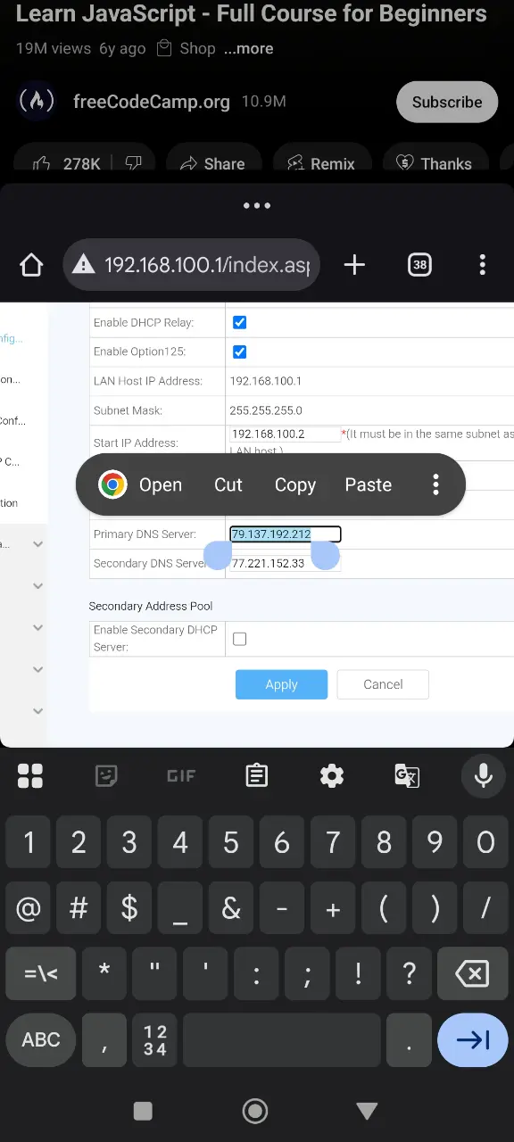Open a new tab with plus icon
Viewport: 514px width, 1142px height.
(354, 265)
